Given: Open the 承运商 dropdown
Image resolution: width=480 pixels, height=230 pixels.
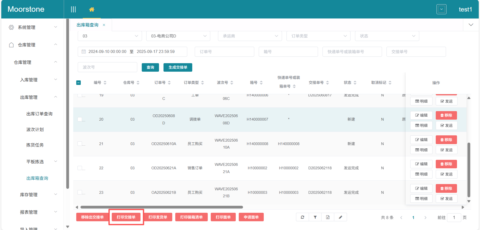Looking at the screenshot, I should click(x=250, y=36).
